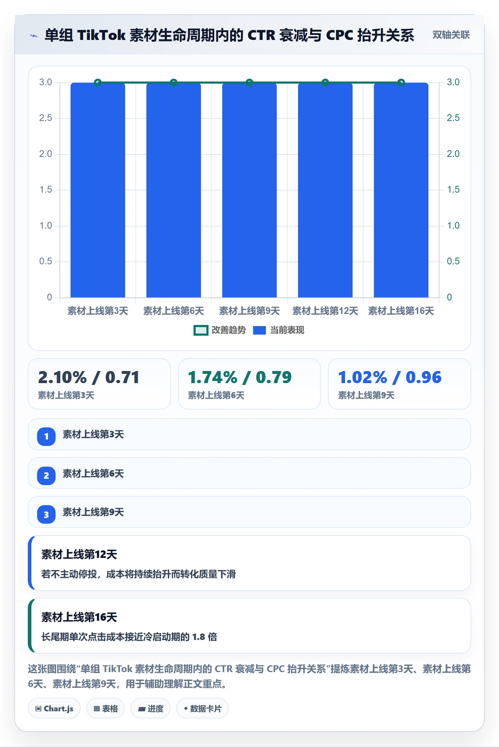Click the bar for 素材上线第16天
The width and height of the screenshot is (499, 747).
click(401, 190)
